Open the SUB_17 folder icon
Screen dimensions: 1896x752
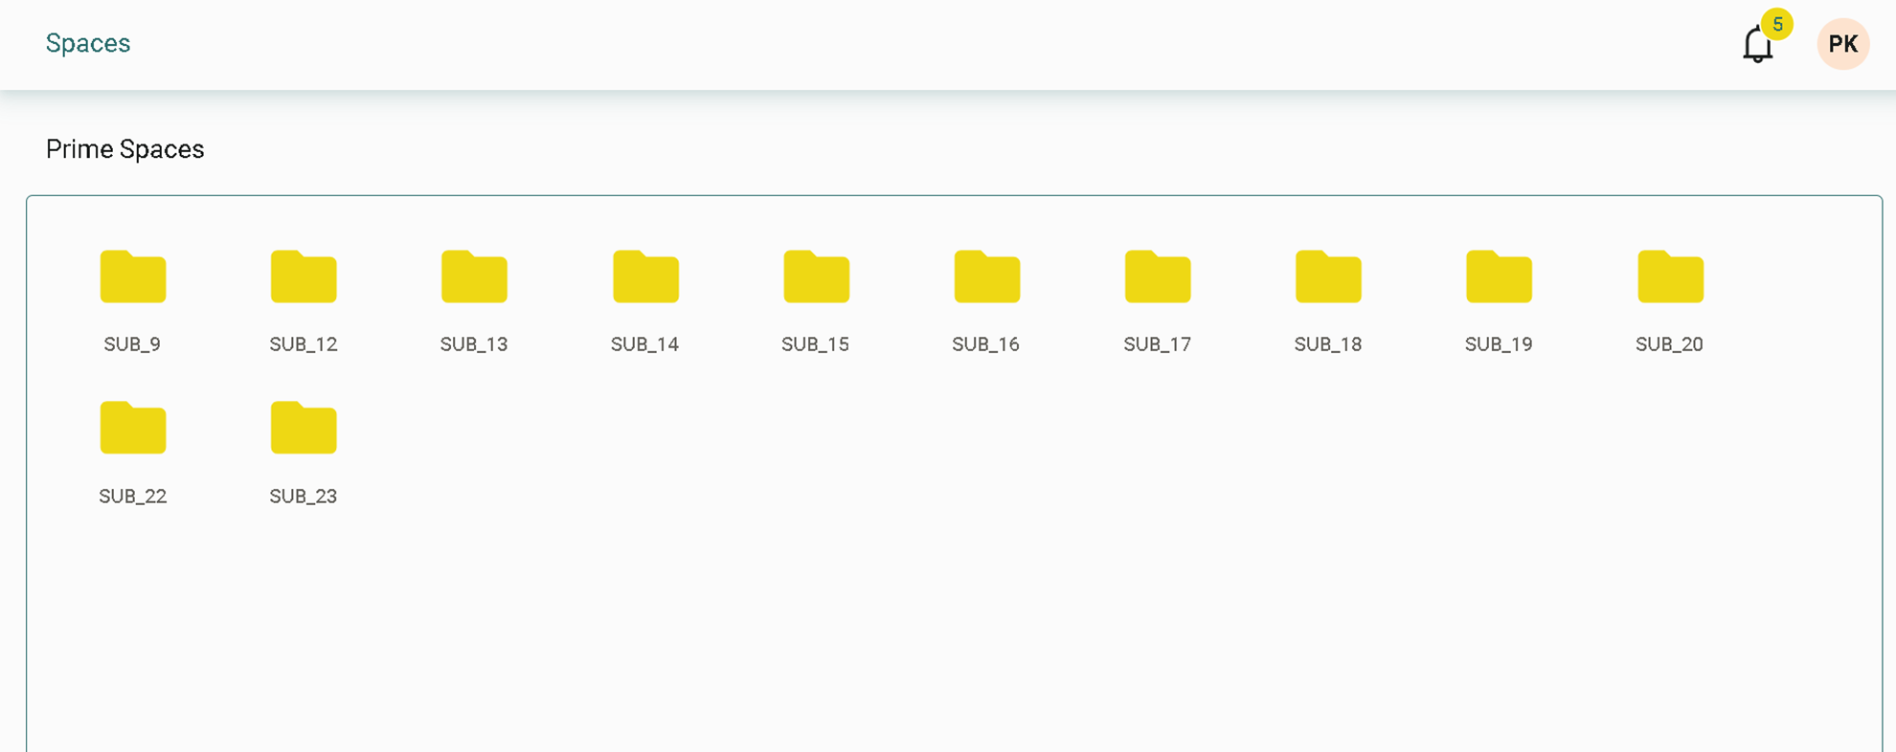pyautogui.click(x=1158, y=276)
